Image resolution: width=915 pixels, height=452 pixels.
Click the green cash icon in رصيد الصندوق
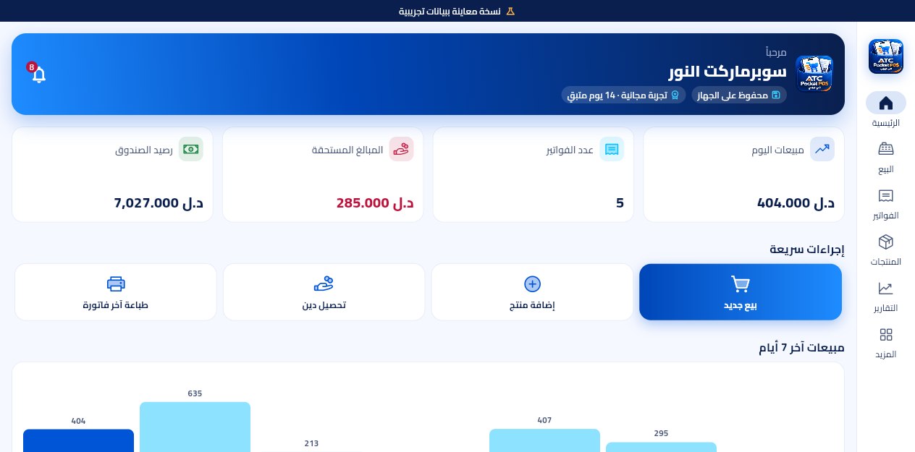191,149
